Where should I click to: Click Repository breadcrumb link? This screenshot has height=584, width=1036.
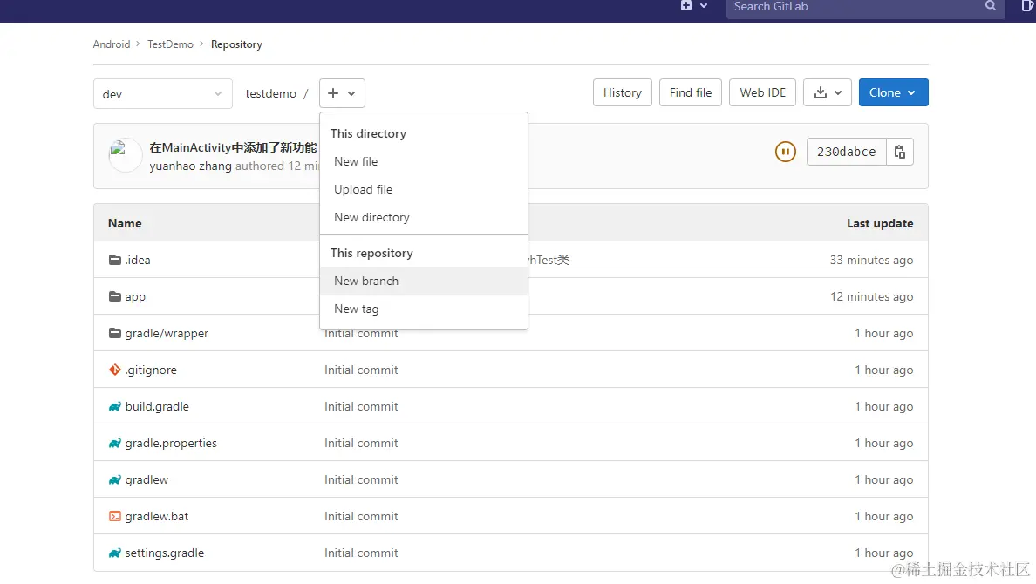pyautogui.click(x=236, y=44)
